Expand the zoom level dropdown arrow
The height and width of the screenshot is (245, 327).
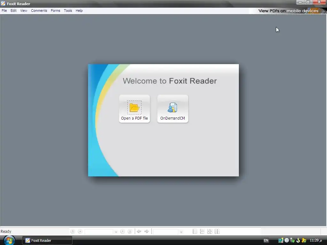181,232
